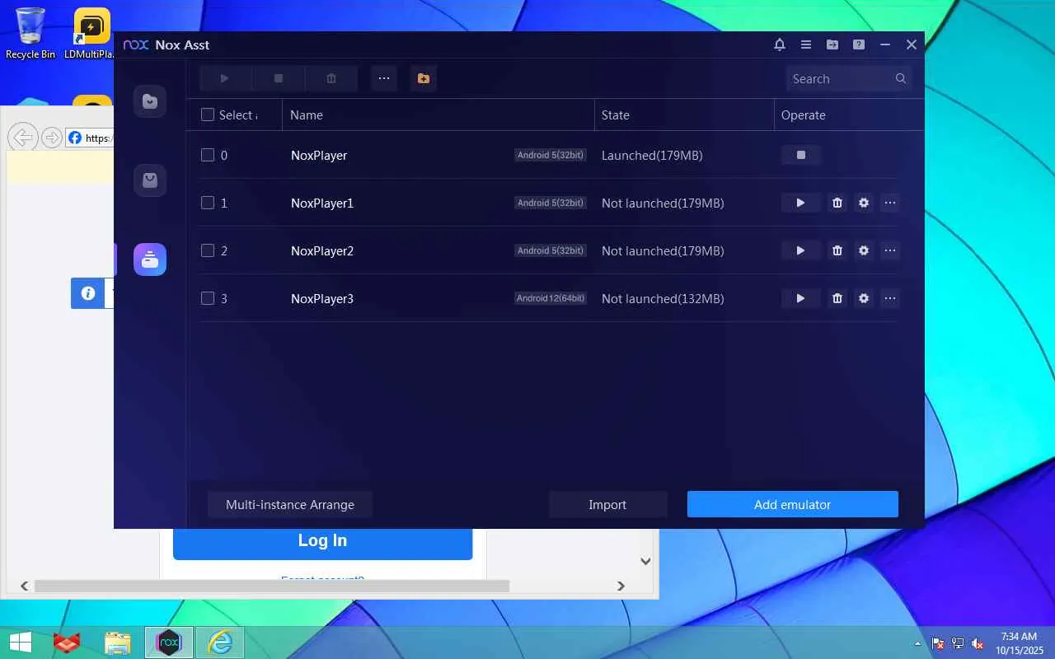Open the Windows Start button

pos(20,643)
